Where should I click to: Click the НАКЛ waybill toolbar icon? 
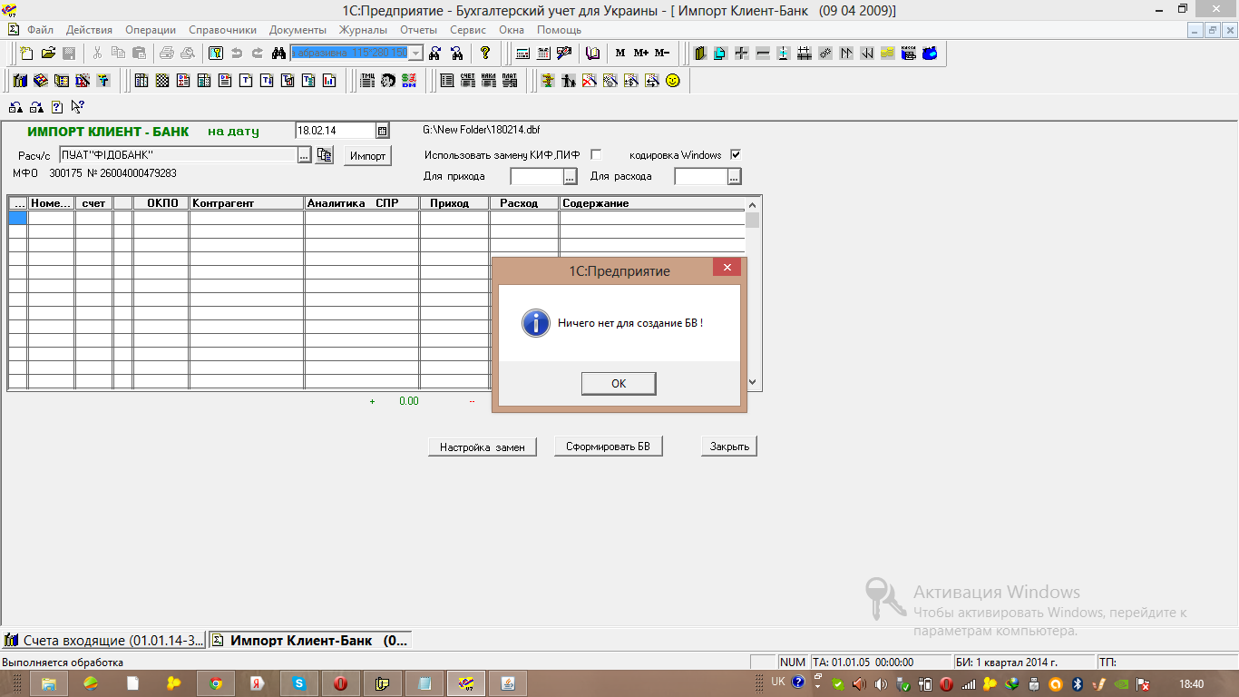489,81
